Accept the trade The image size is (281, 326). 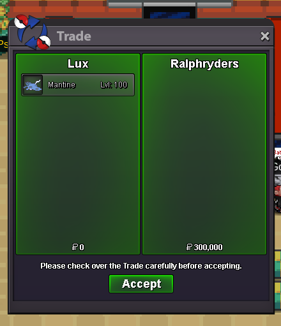click(141, 284)
